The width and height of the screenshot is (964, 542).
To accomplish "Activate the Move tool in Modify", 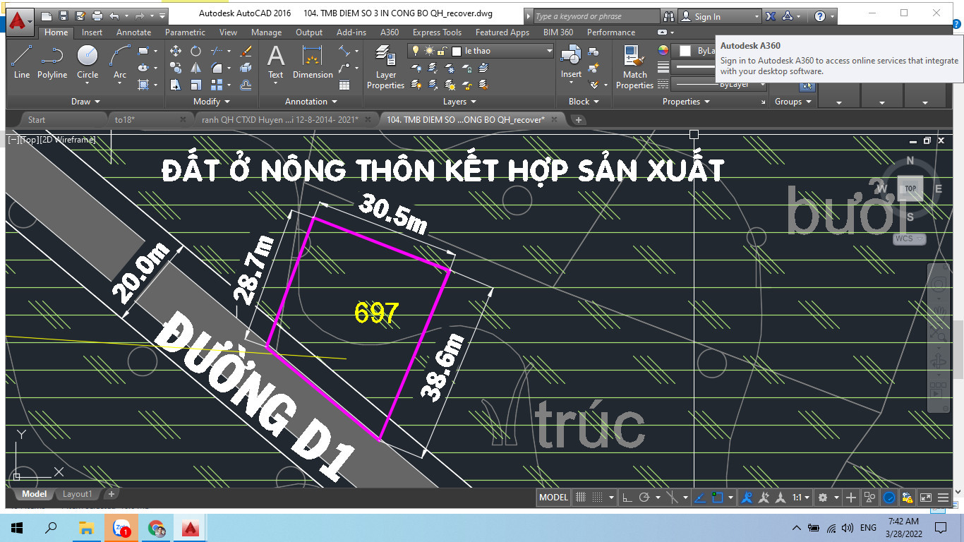I will pos(176,51).
